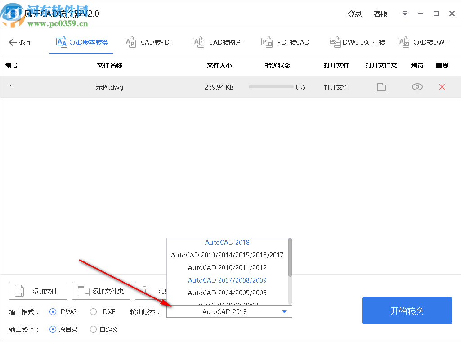Select AutoCAD 2010/2011/2012 from the list

tap(227, 267)
